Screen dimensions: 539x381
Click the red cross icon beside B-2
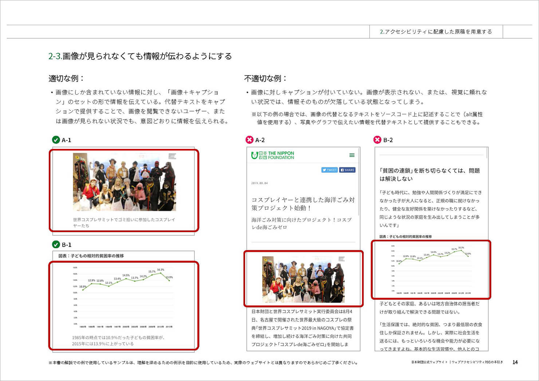[x=378, y=140]
